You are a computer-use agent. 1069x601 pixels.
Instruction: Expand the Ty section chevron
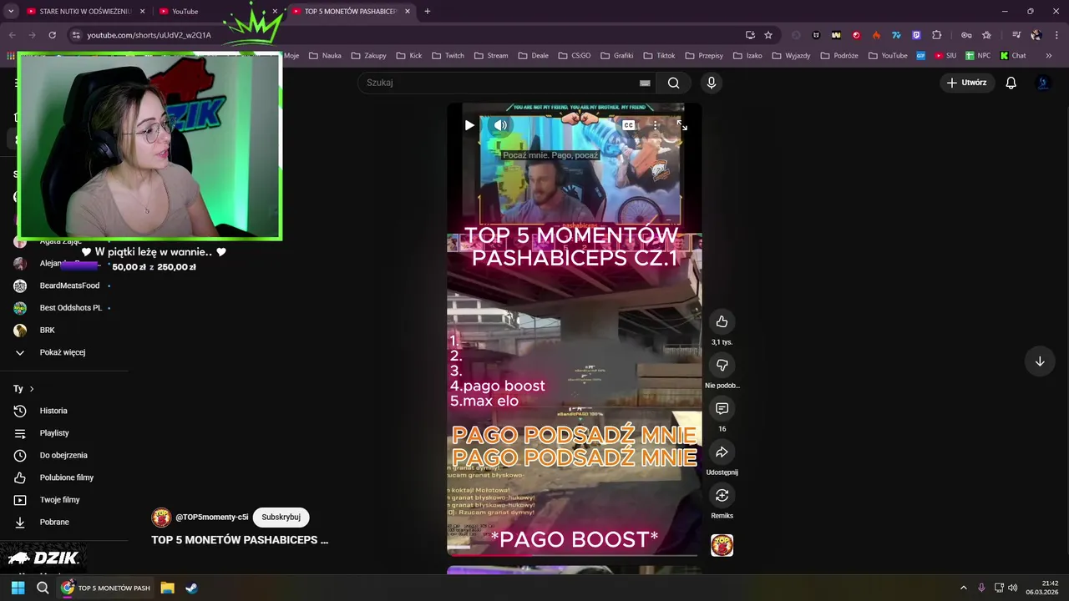[32, 389]
